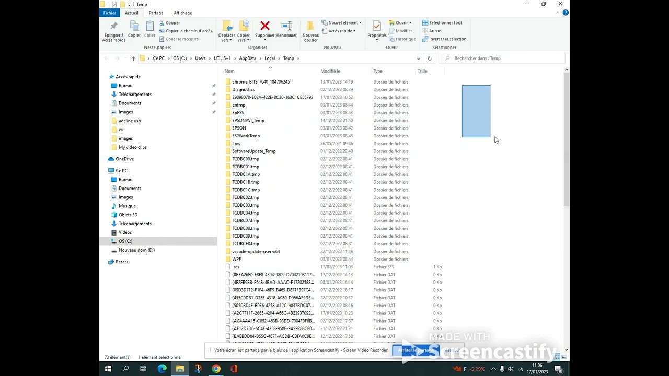The height and width of the screenshot is (376, 669).
Task: Switch to Partage ribbon tab
Action: coord(156,13)
